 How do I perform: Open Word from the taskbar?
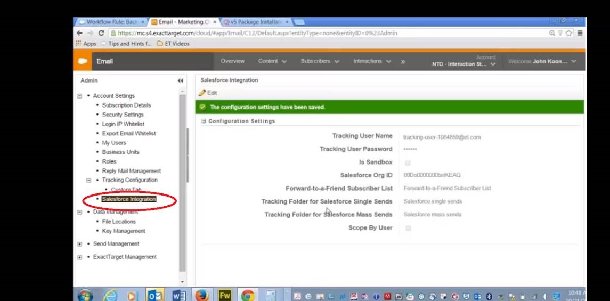179,296
